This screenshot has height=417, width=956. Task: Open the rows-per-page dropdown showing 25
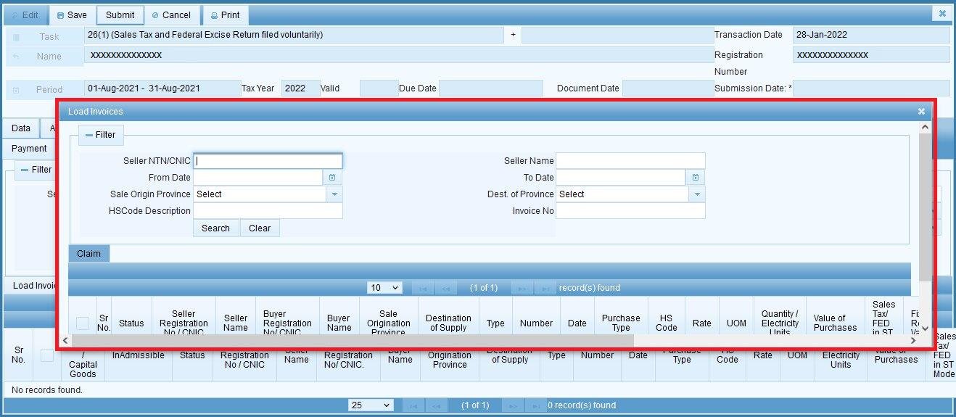(371, 405)
